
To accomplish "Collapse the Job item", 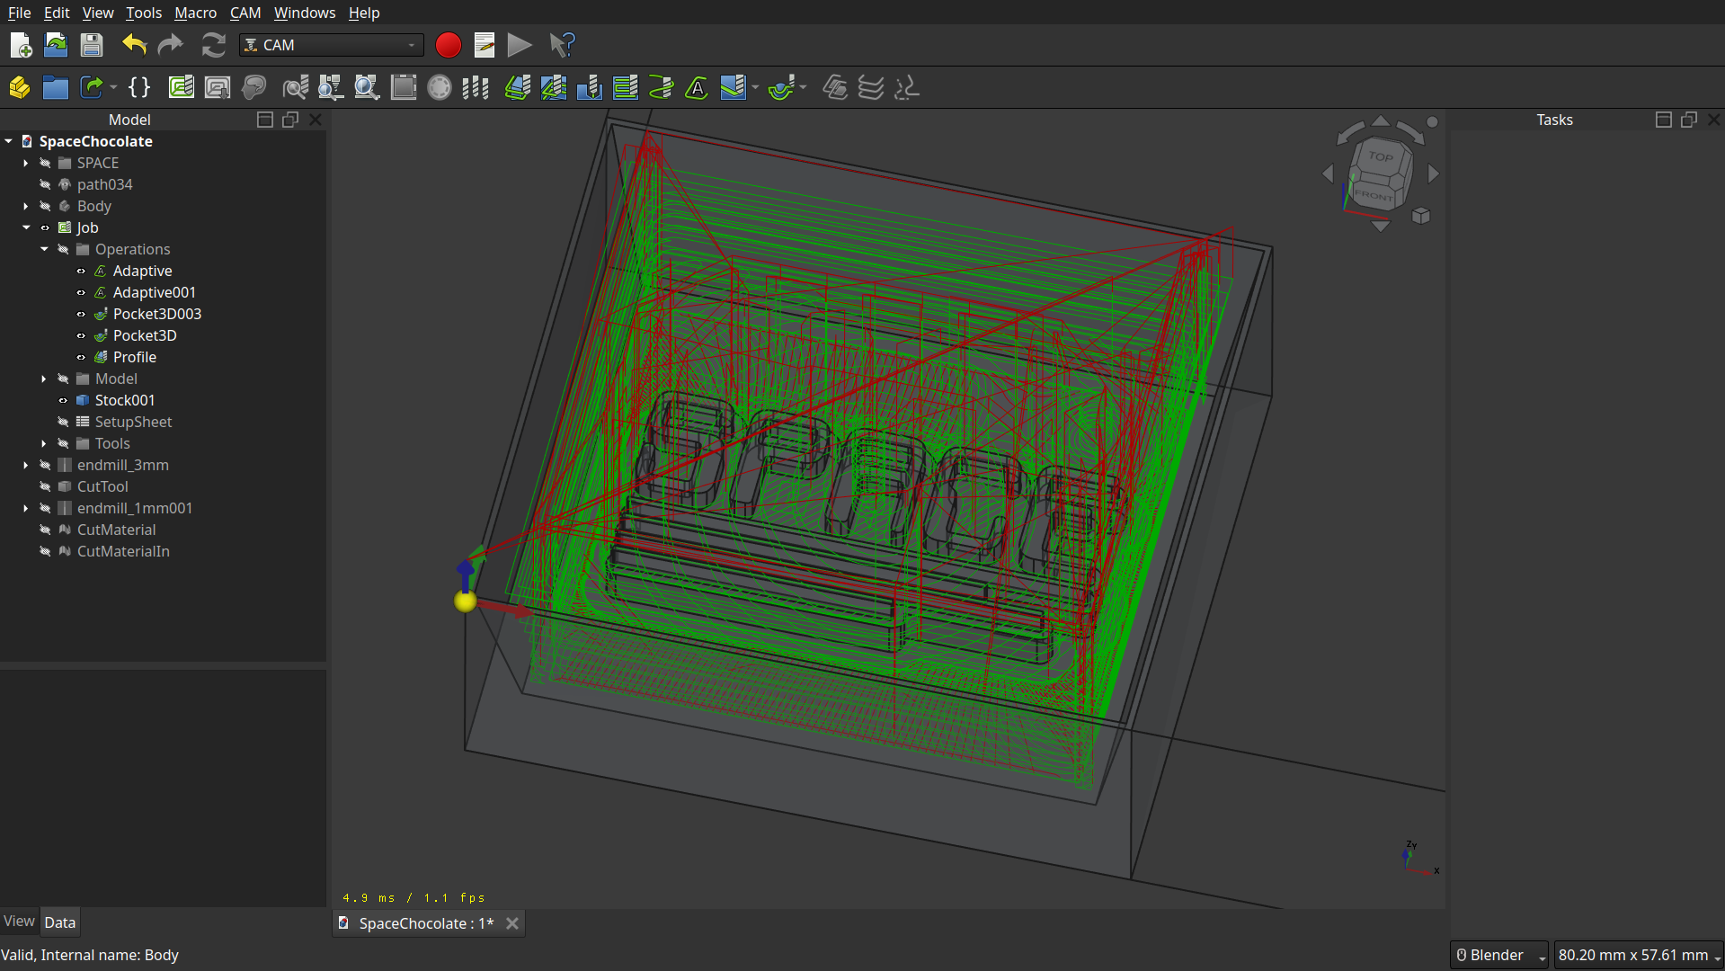I will pyautogui.click(x=26, y=227).
